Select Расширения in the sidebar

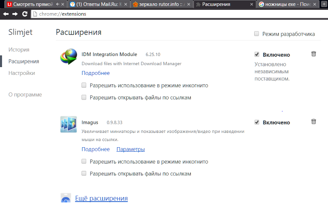click(24, 61)
